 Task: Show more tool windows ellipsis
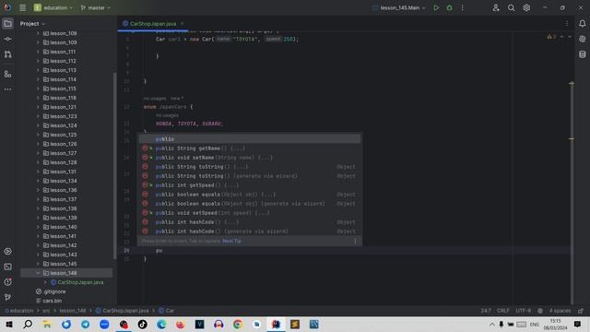7,89
